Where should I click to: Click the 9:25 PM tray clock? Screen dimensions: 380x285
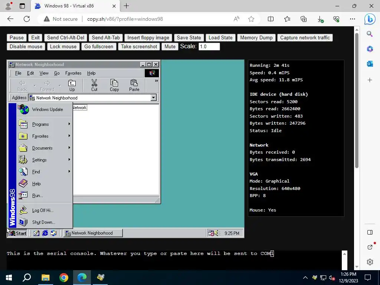click(232, 233)
